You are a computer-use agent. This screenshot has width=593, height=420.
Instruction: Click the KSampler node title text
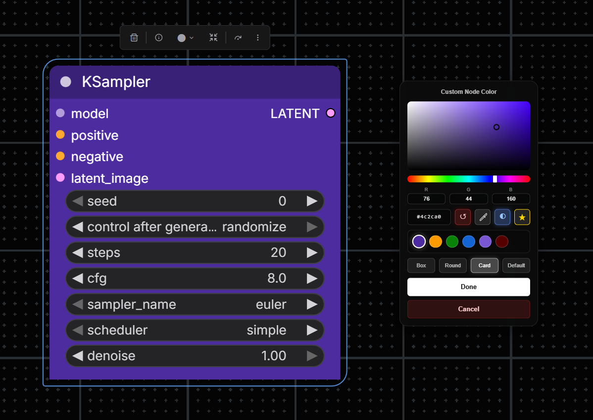[116, 82]
